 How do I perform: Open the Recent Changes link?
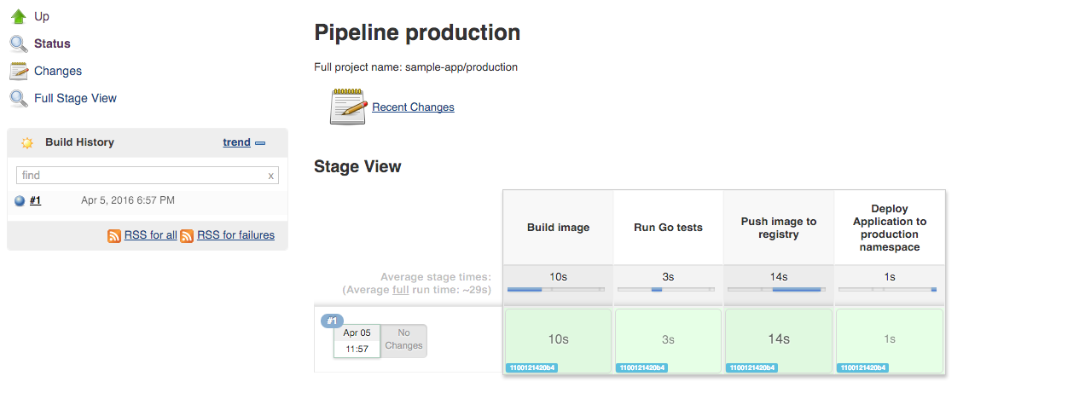413,107
